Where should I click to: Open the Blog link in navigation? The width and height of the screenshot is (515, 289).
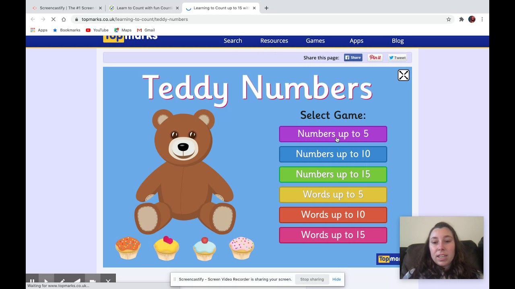[398, 41]
